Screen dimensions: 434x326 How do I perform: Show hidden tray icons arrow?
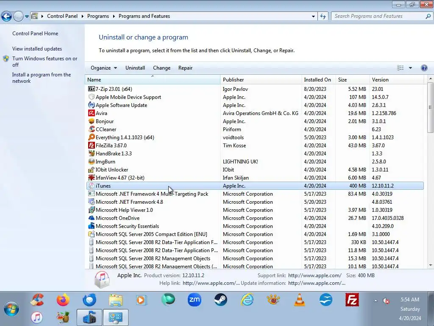pyautogui.click(x=376, y=301)
